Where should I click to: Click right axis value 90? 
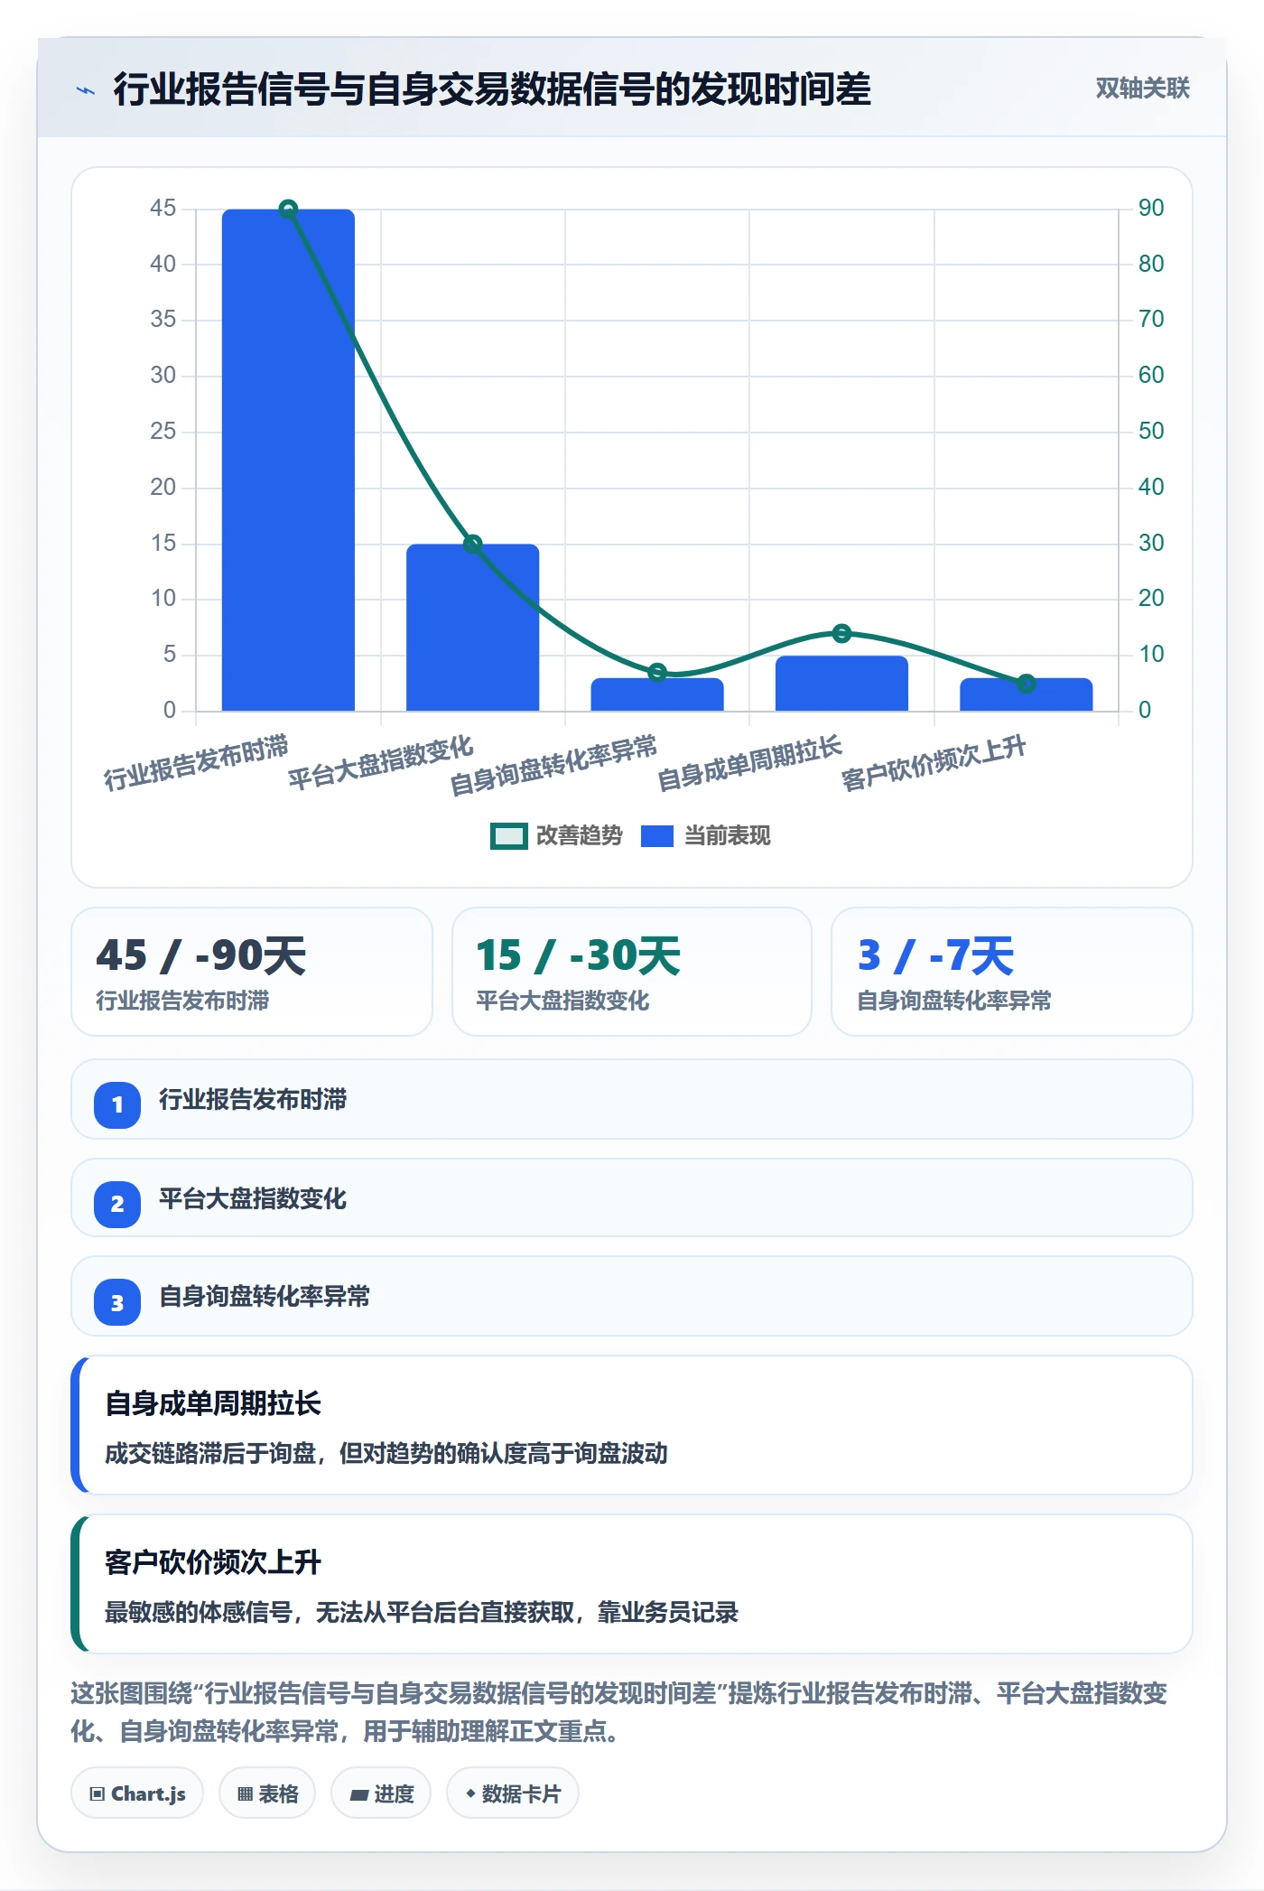click(x=1151, y=208)
